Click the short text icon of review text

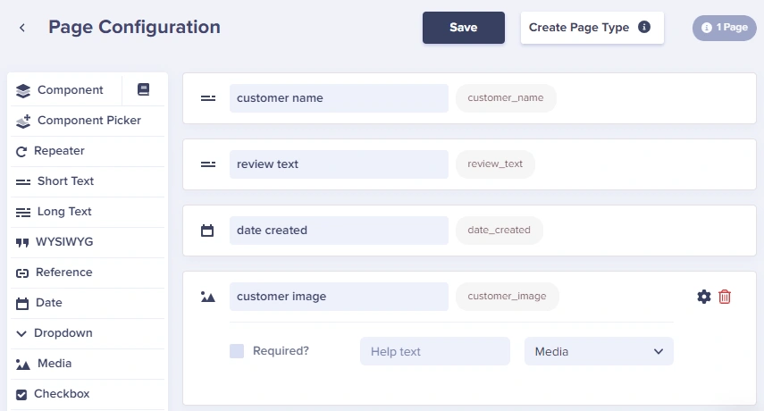(x=208, y=164)
